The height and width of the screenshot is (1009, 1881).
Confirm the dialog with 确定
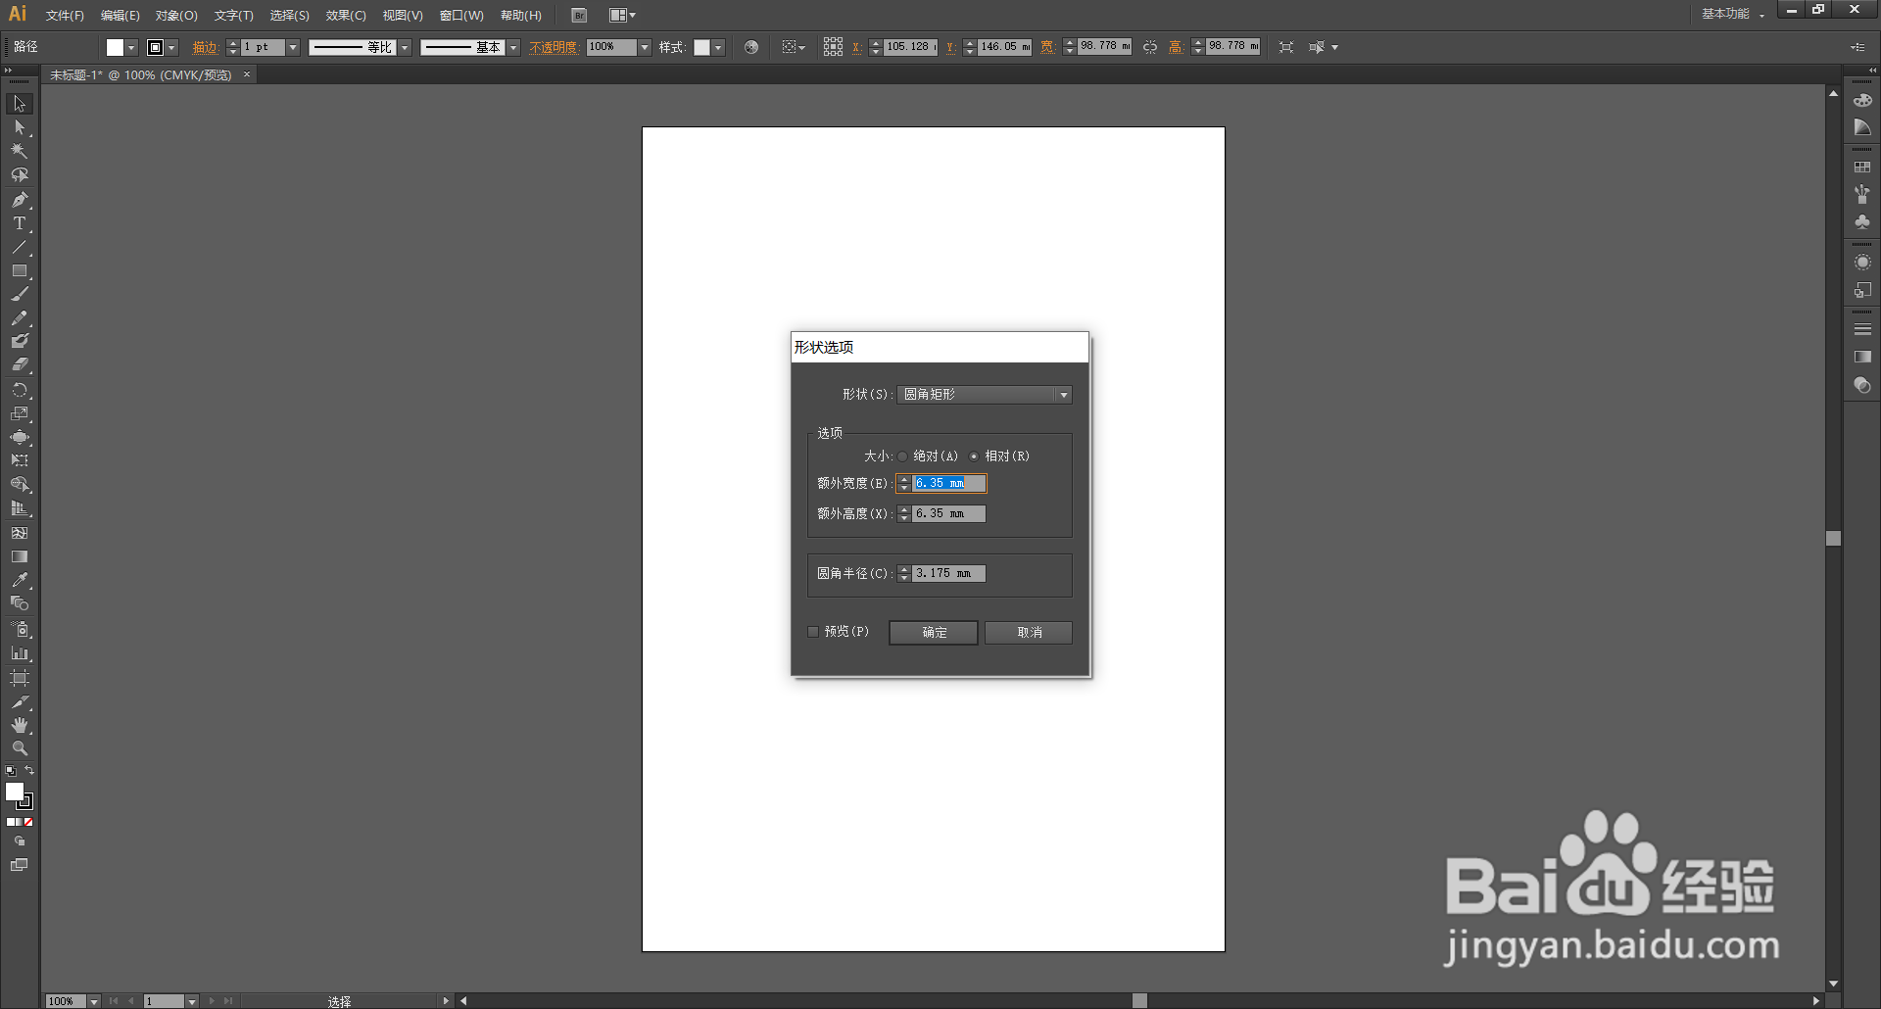click(934, 633)
